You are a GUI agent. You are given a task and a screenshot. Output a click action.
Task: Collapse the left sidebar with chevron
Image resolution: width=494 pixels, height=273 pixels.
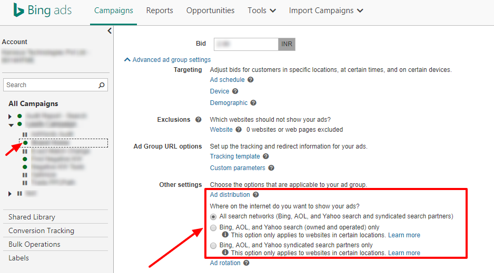(x=110, y=31)
